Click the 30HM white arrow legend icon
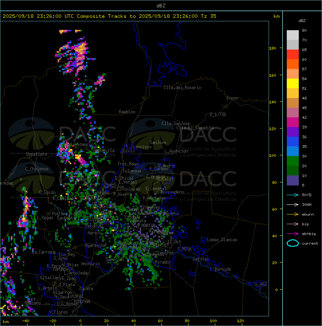Image resolution: width=322 pixels, height=326 pixels. click(293, 205)
